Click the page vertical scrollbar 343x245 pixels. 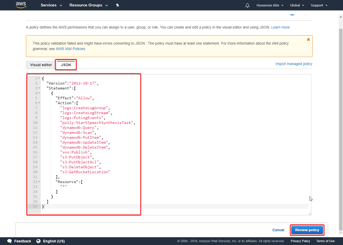click(341, 130)
